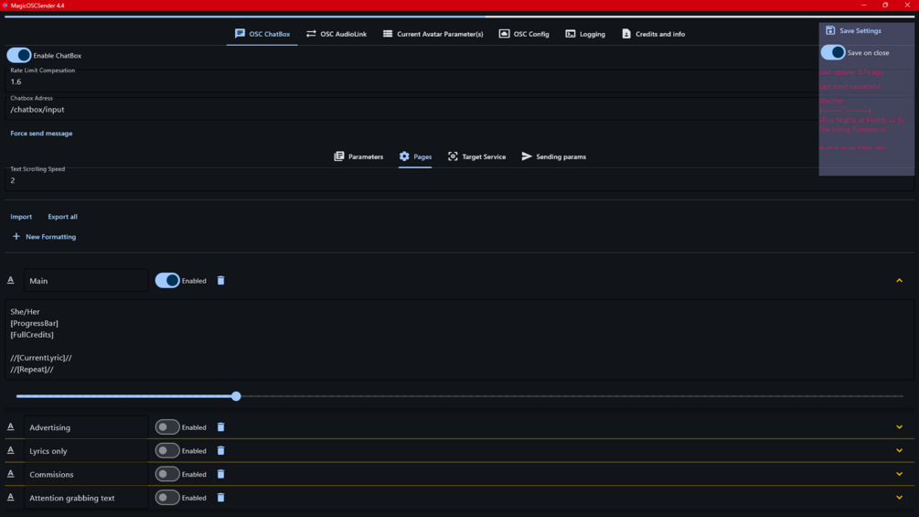The image size is (919, 517).
Task: Click the Main row text-format icon
Action: pos(11,280)
